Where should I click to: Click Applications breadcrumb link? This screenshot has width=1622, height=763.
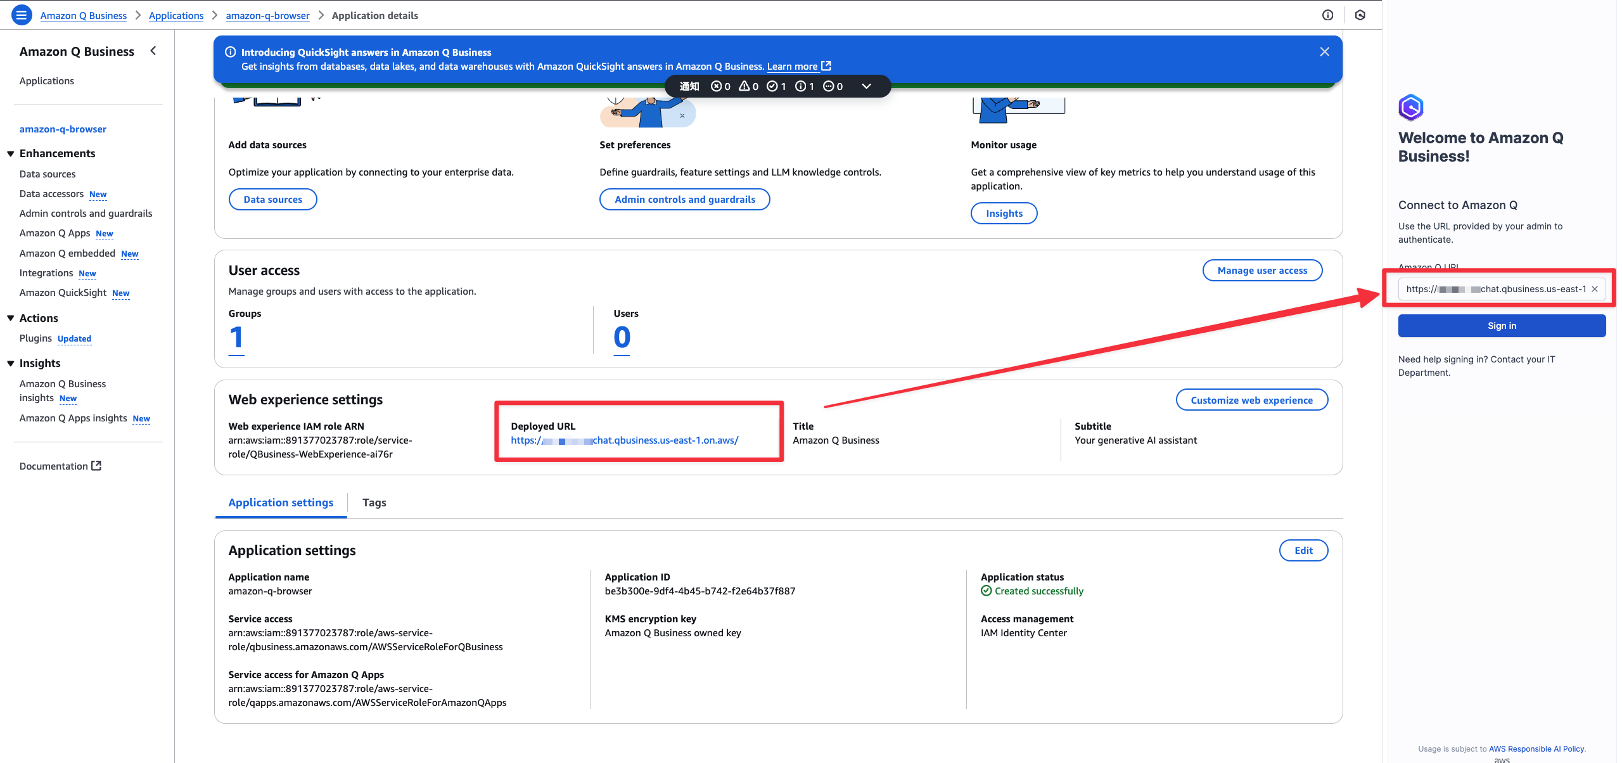(176, 15)
